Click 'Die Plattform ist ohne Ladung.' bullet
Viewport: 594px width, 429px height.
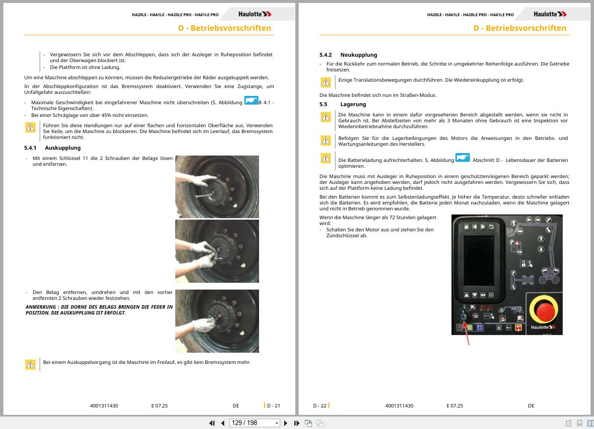(x=85, y=68)
